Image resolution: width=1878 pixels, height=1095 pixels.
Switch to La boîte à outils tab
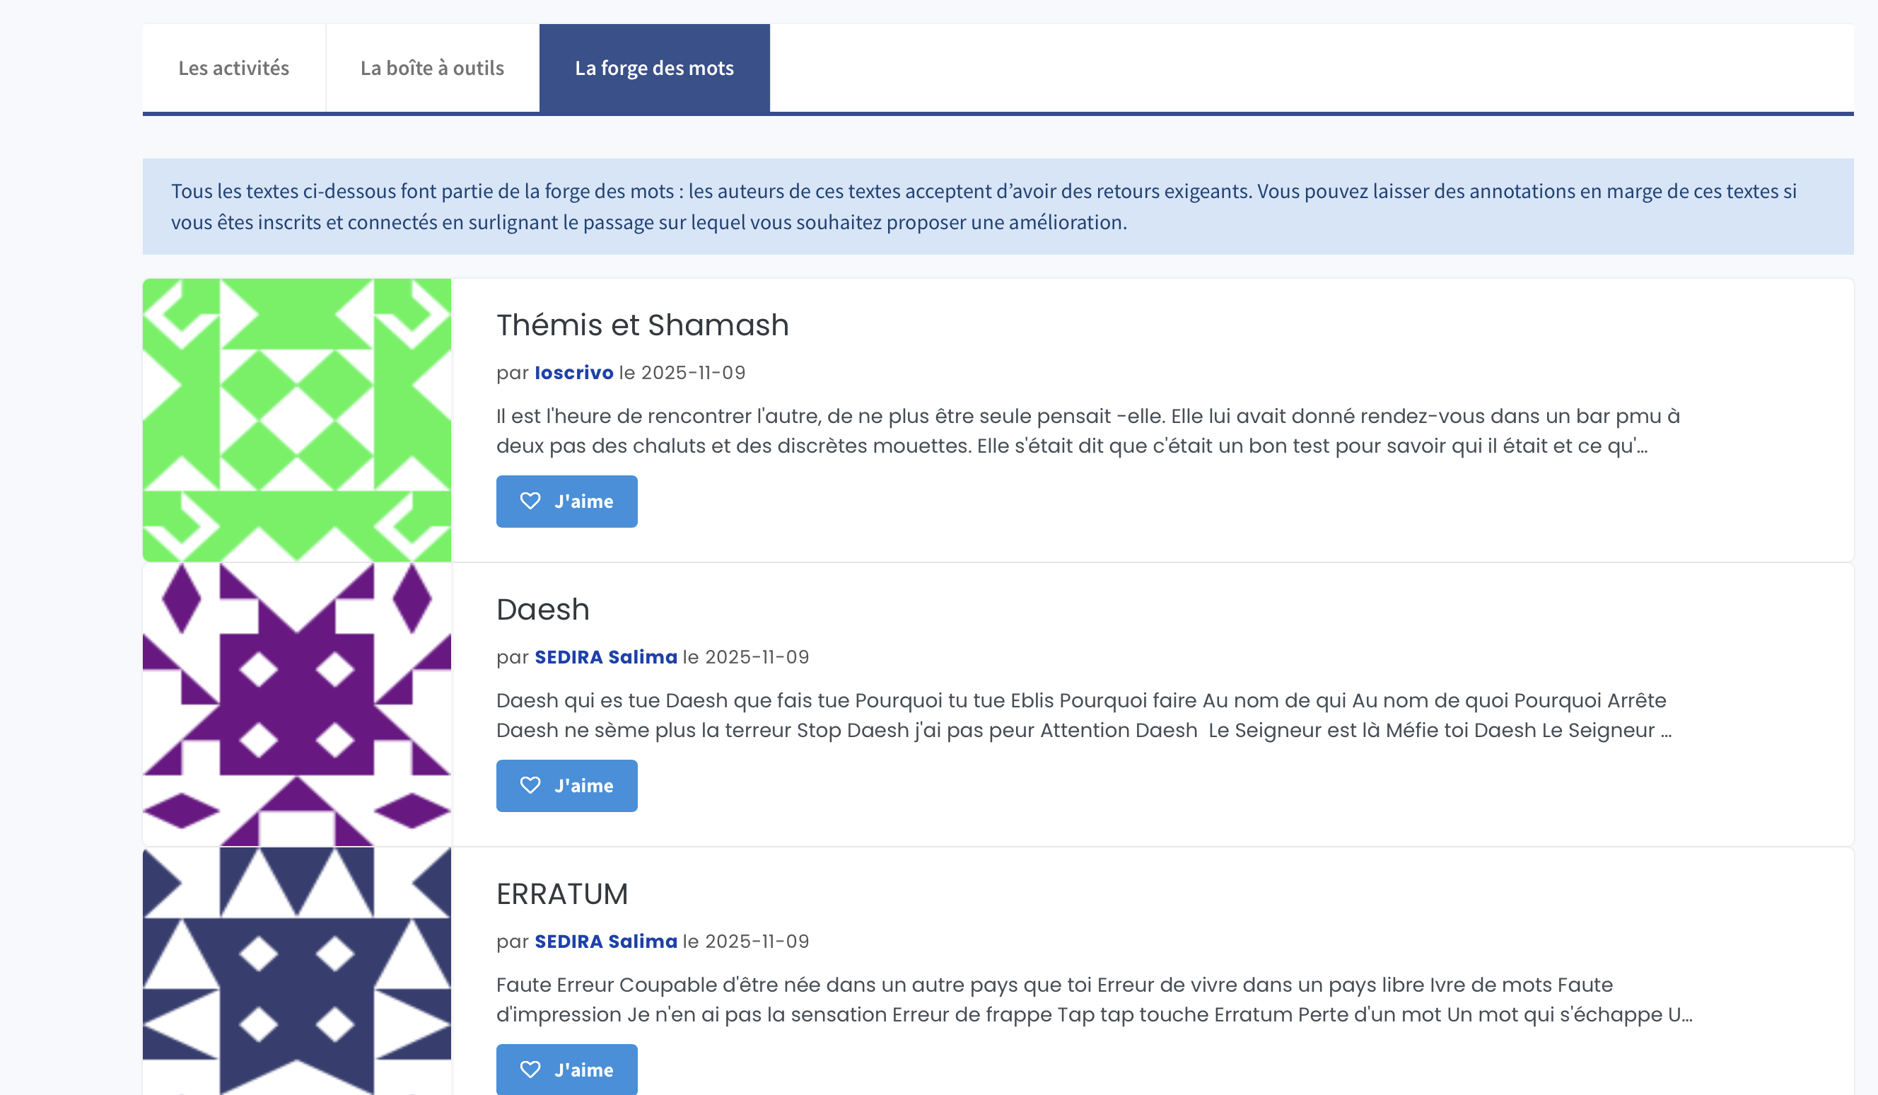[x=432, y=68]
